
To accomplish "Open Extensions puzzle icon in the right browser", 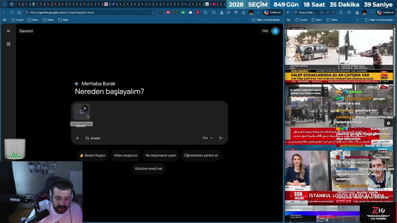I will click(x=341, y=12).
